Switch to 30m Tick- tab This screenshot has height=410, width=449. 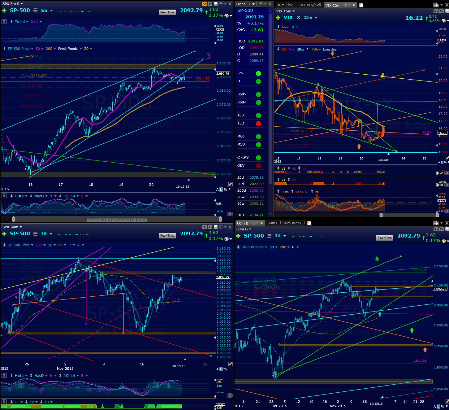pyautogui.click(x=285, y=5)
